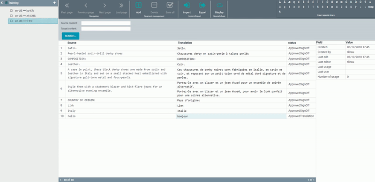Click the status column header

coord(292,43)
